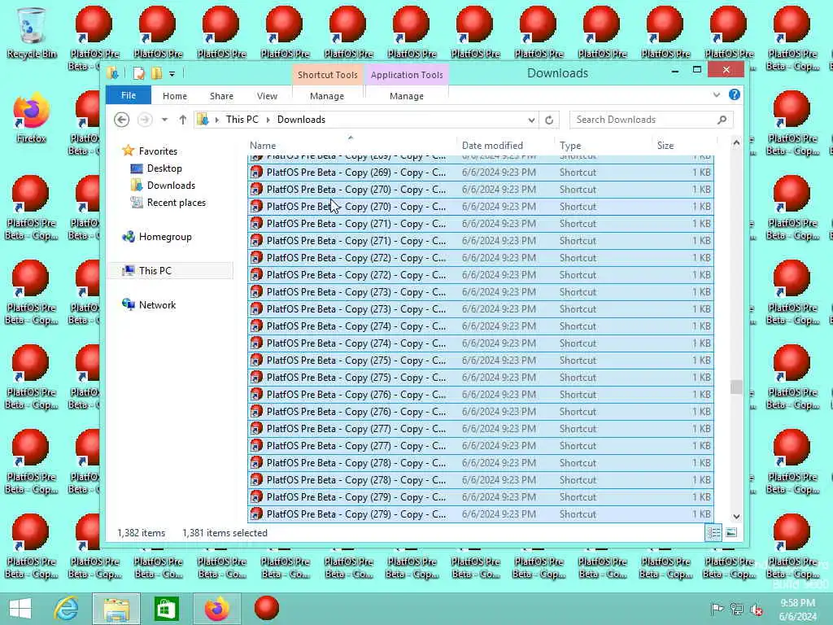
Task: Select last PlatfOS Copy (279) shortcut row
Action: click(480, 514)
